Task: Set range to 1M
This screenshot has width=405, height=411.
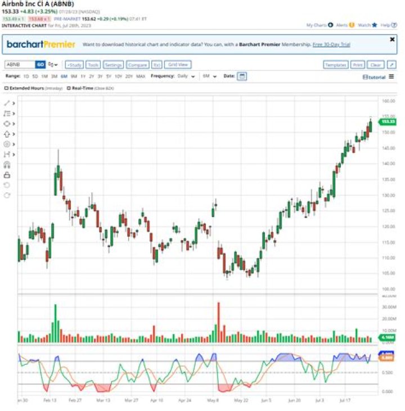Action: [x=44, y=76]
